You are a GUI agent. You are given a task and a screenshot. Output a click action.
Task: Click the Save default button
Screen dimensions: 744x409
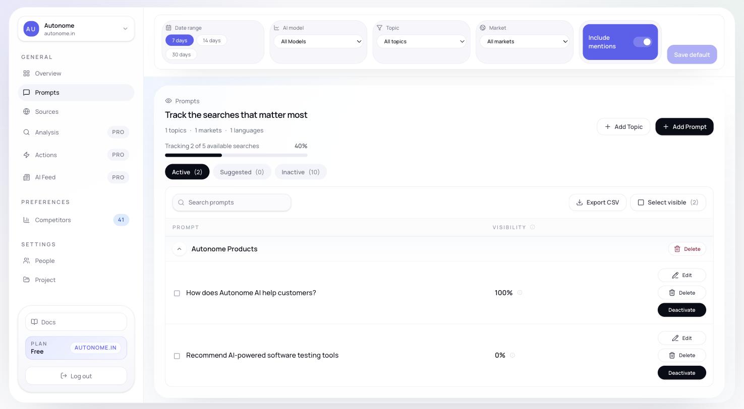pyautogui.click(x=692, y=54)
